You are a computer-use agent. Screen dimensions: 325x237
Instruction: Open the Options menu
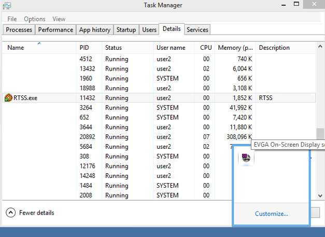pyautogui.click(x=34, y=19)
